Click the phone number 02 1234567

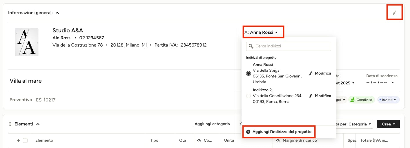pyautogui.click(x=92, y=38)
